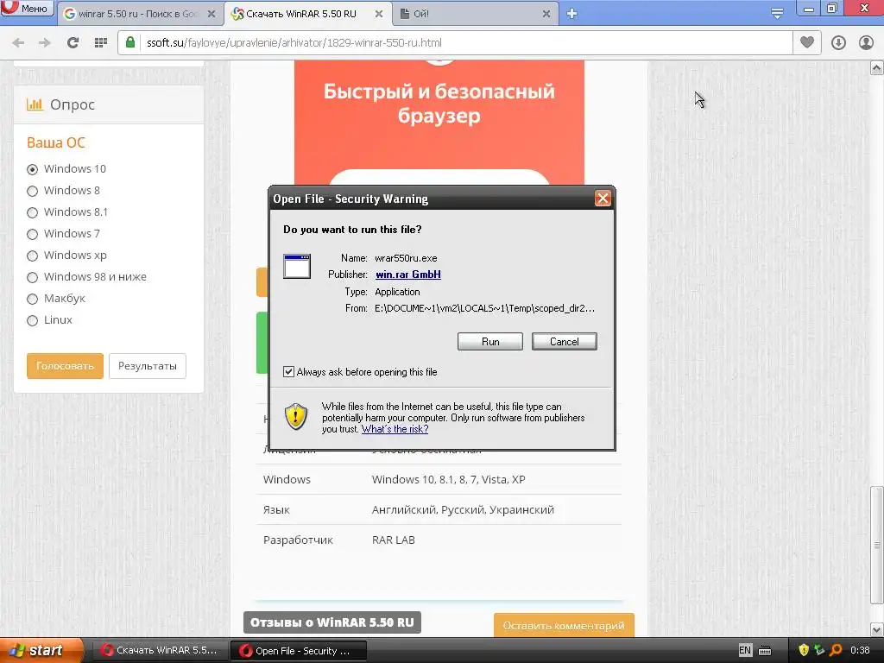Viewport: 884px width, 663px height.
Task: Select Windows 8.1 radio option
Action: (x=32, y=212)
